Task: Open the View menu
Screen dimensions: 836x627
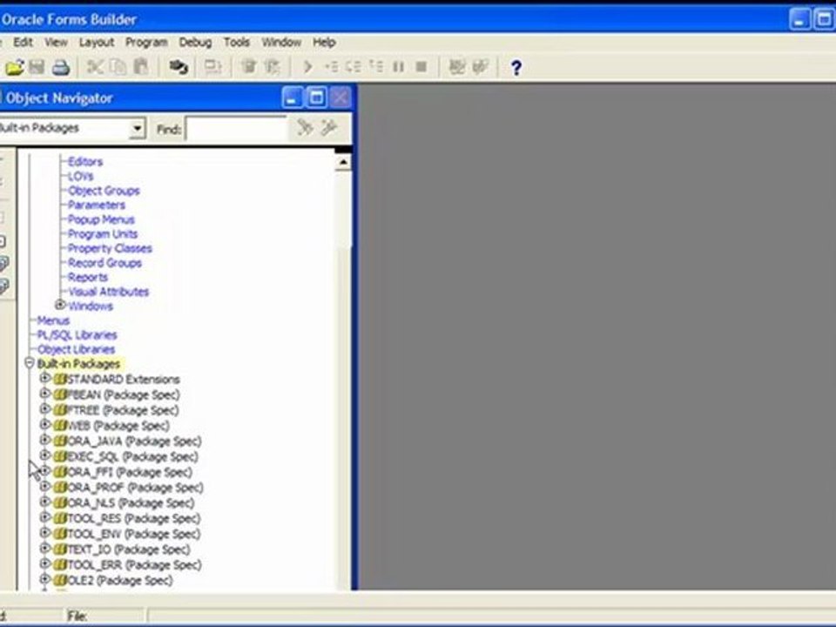Action: tap(56, 42)
